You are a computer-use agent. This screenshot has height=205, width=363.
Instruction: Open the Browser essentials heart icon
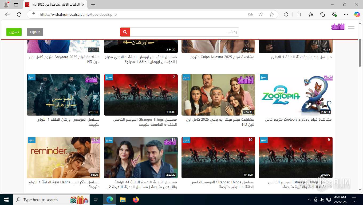[334, 14]
